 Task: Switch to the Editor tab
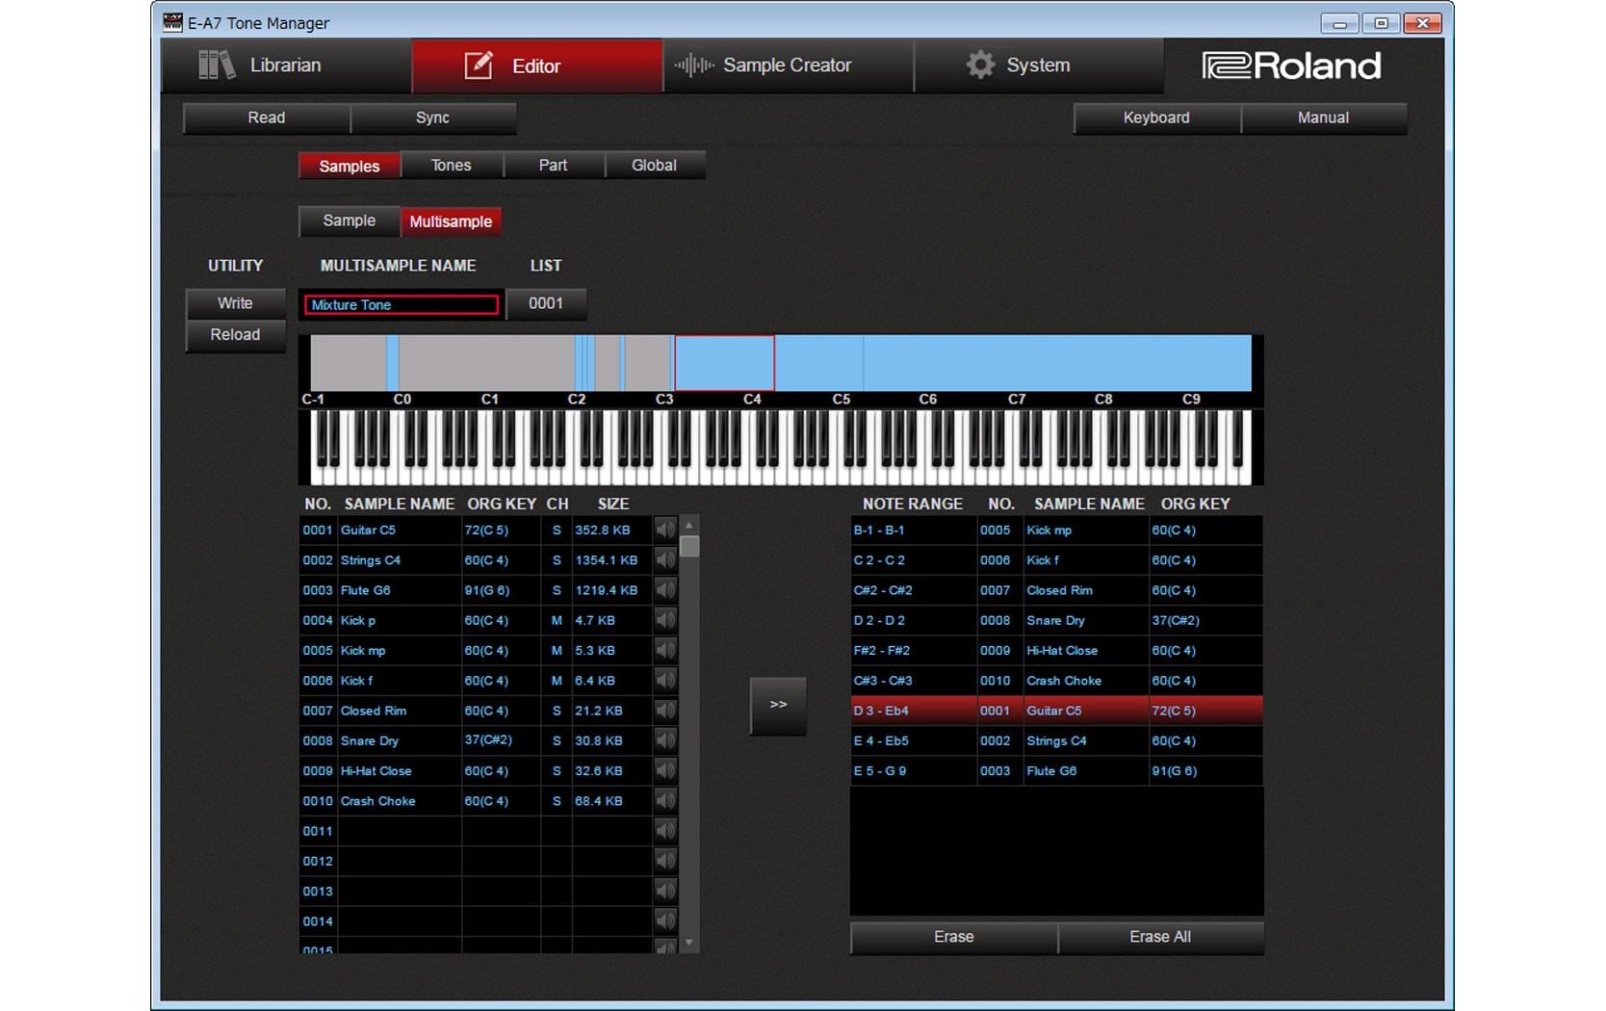(537, 65)
